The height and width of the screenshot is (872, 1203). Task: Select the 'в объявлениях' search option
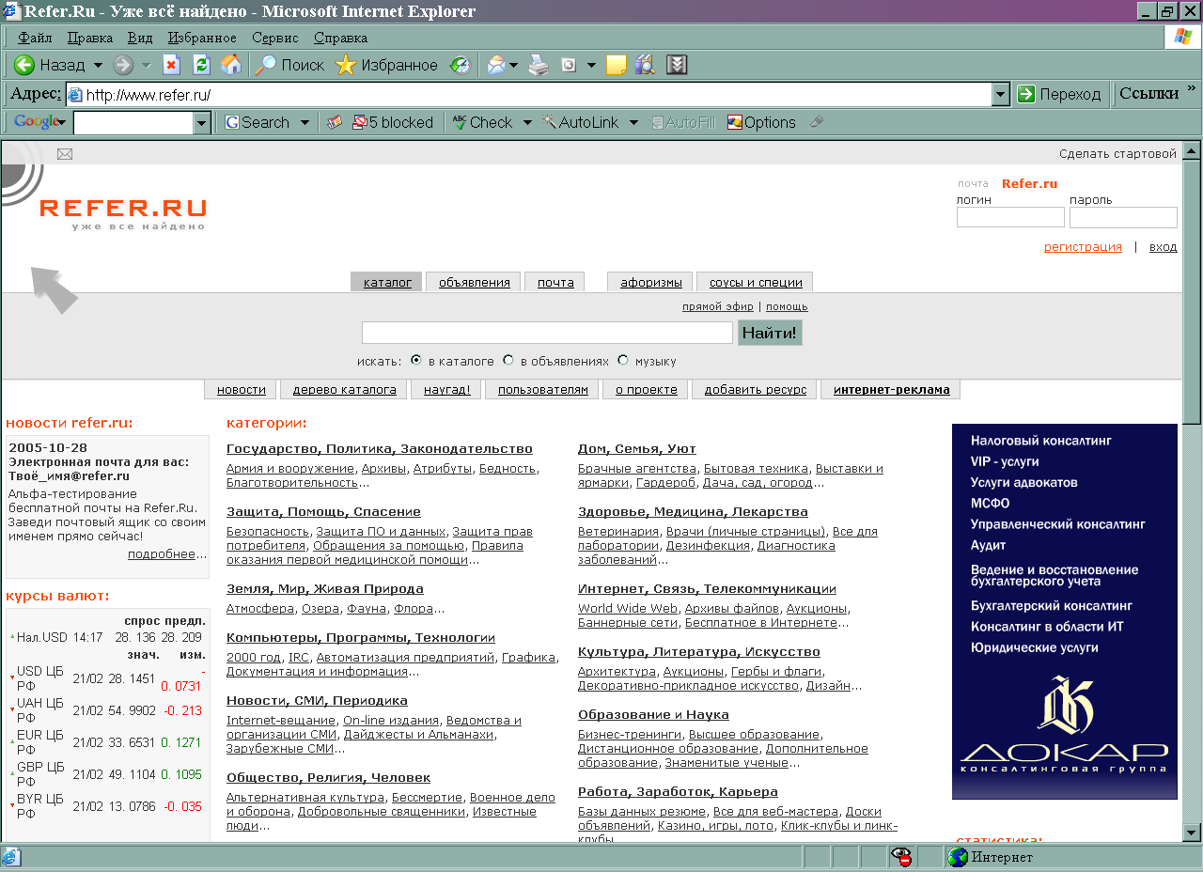point(508,360)
